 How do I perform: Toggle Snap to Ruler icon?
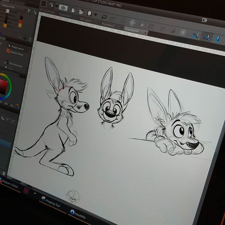196,35
